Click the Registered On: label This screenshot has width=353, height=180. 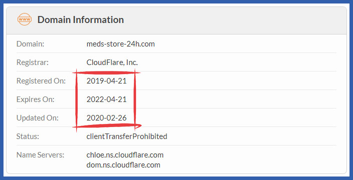click(x=41, y=81)
